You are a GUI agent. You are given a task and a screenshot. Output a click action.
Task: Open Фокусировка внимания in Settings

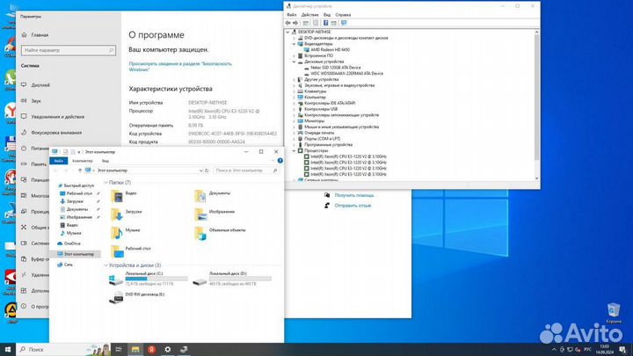(52, 133)
